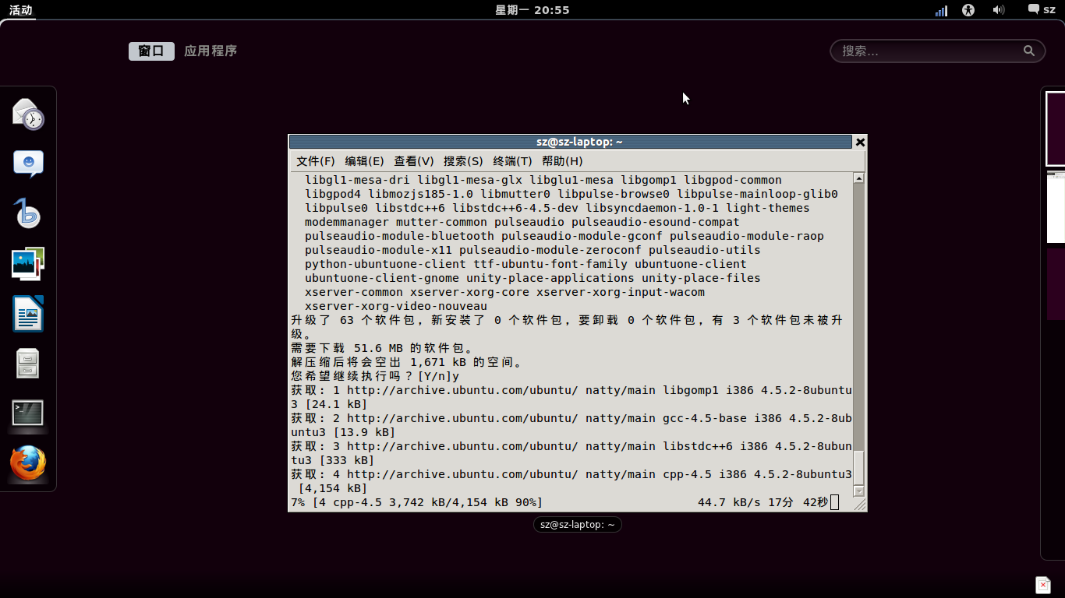Click the 活动 activities button
The height and width of the screenshot is (598, 1065).
tap(20, 10)
